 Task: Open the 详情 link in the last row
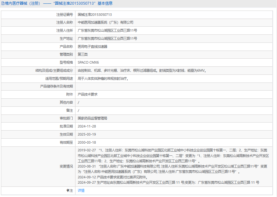pos(81,190)
